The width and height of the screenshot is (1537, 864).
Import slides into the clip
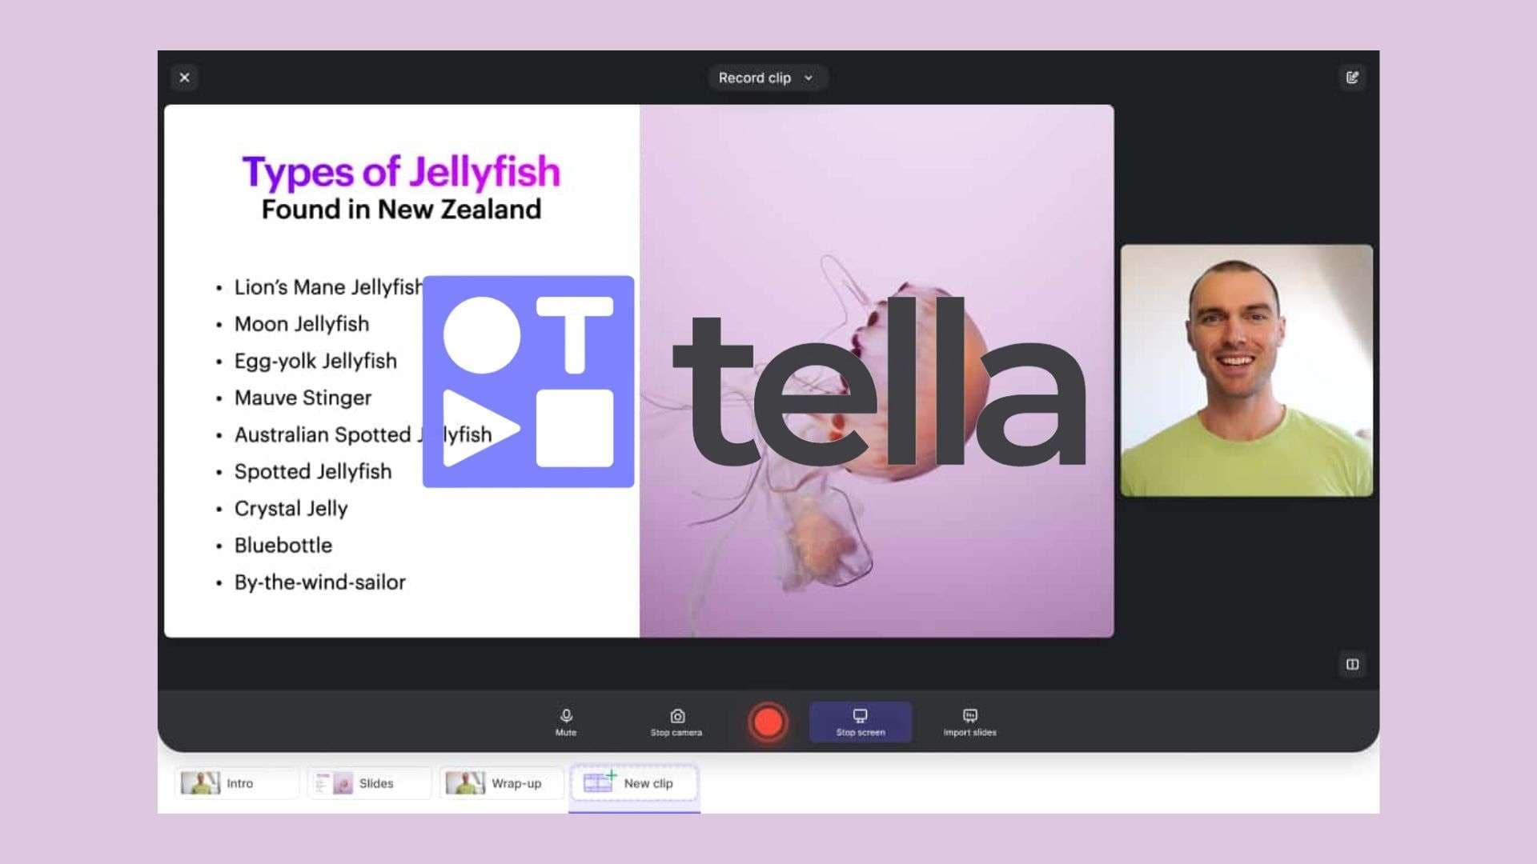click(x=969, y=722)
